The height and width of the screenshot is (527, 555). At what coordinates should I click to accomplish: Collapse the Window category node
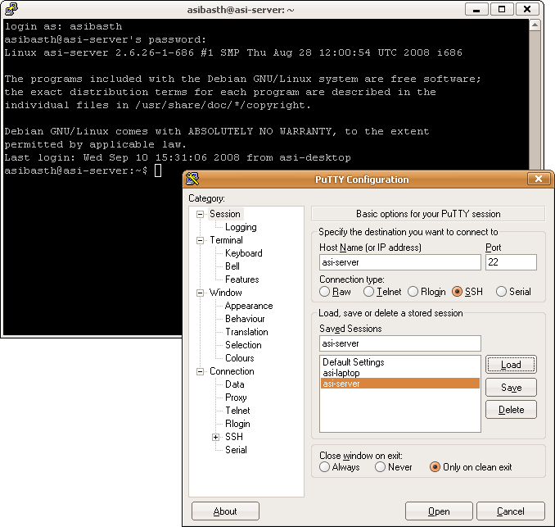[201, 293]
